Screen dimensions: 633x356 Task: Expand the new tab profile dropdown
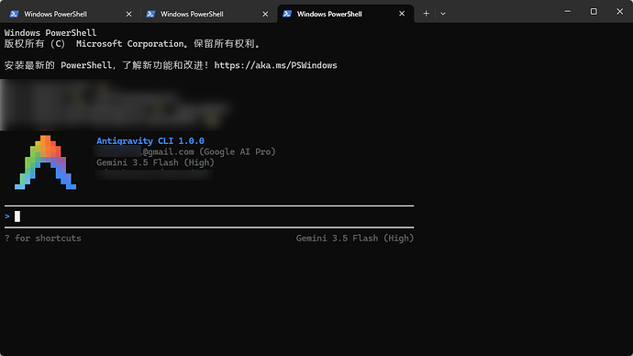click(x=443, y=14)
